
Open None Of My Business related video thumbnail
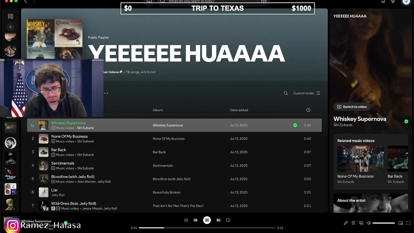[361, 159]
